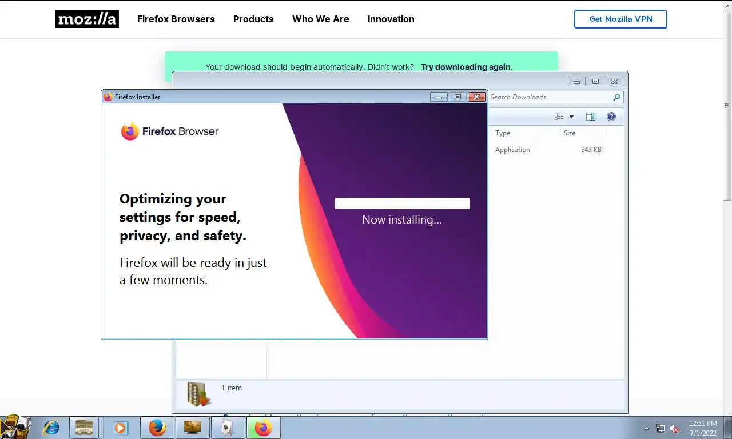Open the file explorer taskbar icon
The width and height of the screenshot is (732, 439).
coord(84,428)
